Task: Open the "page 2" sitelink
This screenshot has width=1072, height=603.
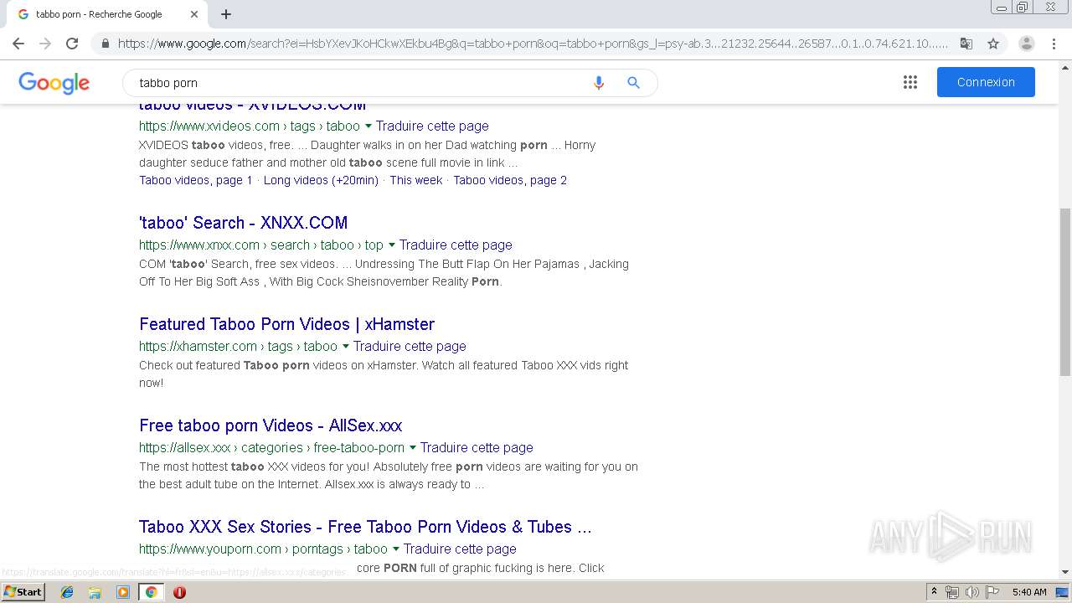Action: [x=510, y=180]
